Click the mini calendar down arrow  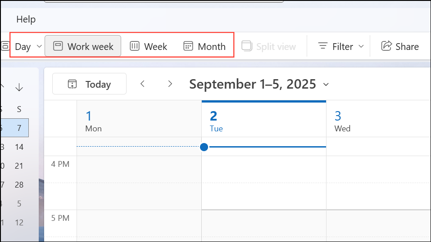19,87
